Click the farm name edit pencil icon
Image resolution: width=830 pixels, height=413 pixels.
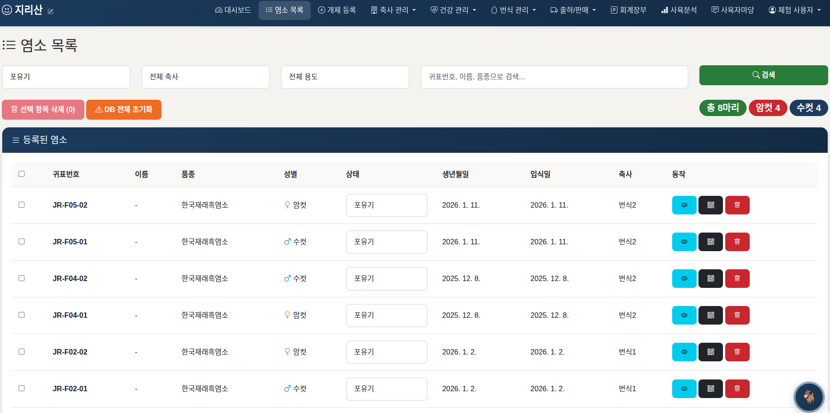coord(51,11)
